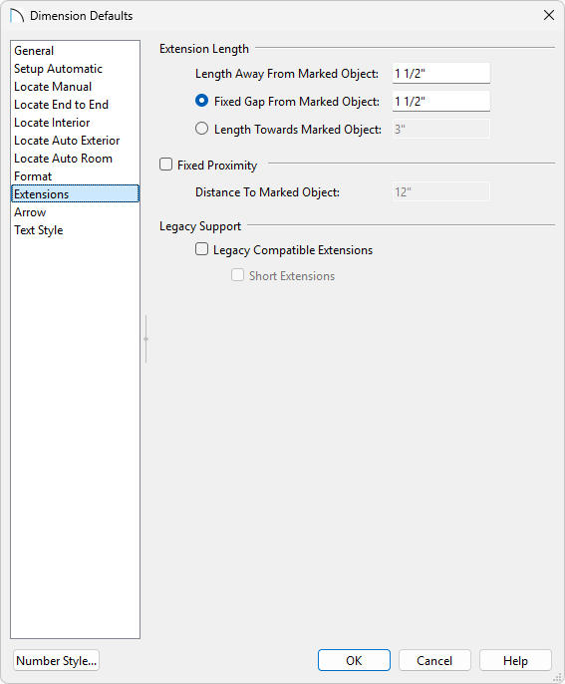Enable the Fixed Proximity checkbox
Image resolution: width=565 pixels, height=684 pixels.
pyautogui.click(x=165, y=165)
